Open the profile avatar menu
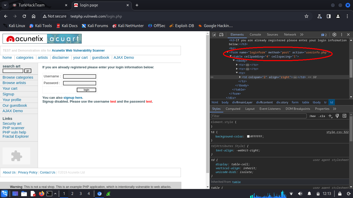This screenshot has width=353, height=198. pyautogui.click(x=338, y=16)
